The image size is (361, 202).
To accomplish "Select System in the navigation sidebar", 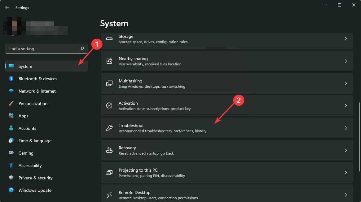I will point(25,66).
